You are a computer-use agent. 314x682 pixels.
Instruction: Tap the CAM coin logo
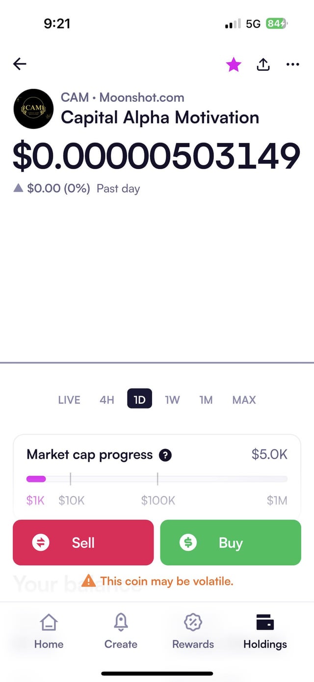33,109
